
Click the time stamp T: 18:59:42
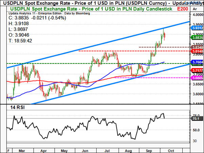(20, 41)
